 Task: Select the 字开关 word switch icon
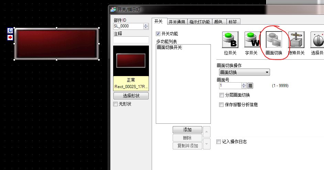pyautogui.click(x=252, y=40)
